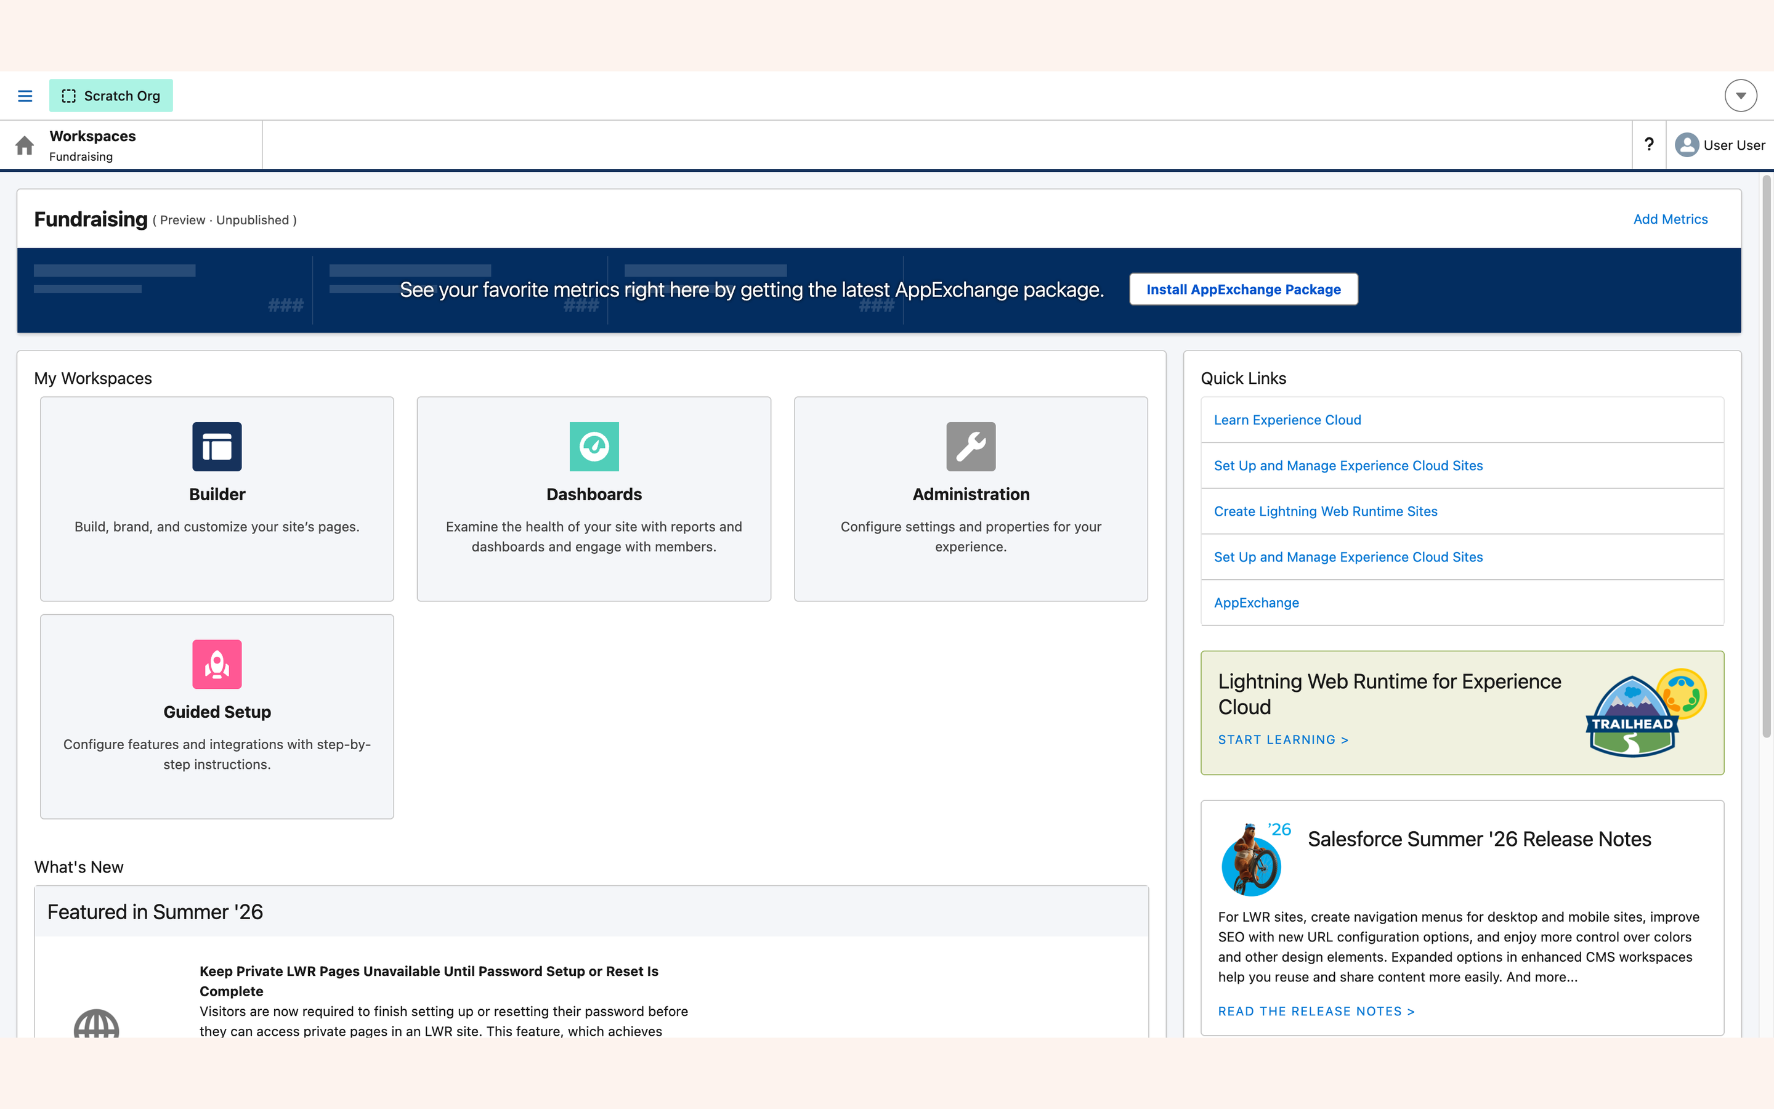Open the circular dropdown arrow at top right
1774x1109 pixels.
click(1740, 96)
